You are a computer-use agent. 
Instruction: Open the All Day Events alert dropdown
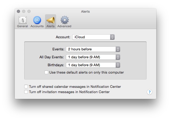pyautogui.click(x=93, y=57)
